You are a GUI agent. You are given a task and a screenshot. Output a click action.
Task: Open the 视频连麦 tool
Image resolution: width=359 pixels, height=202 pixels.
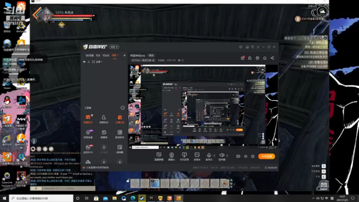pyautogui.click(x=88, y=134)
